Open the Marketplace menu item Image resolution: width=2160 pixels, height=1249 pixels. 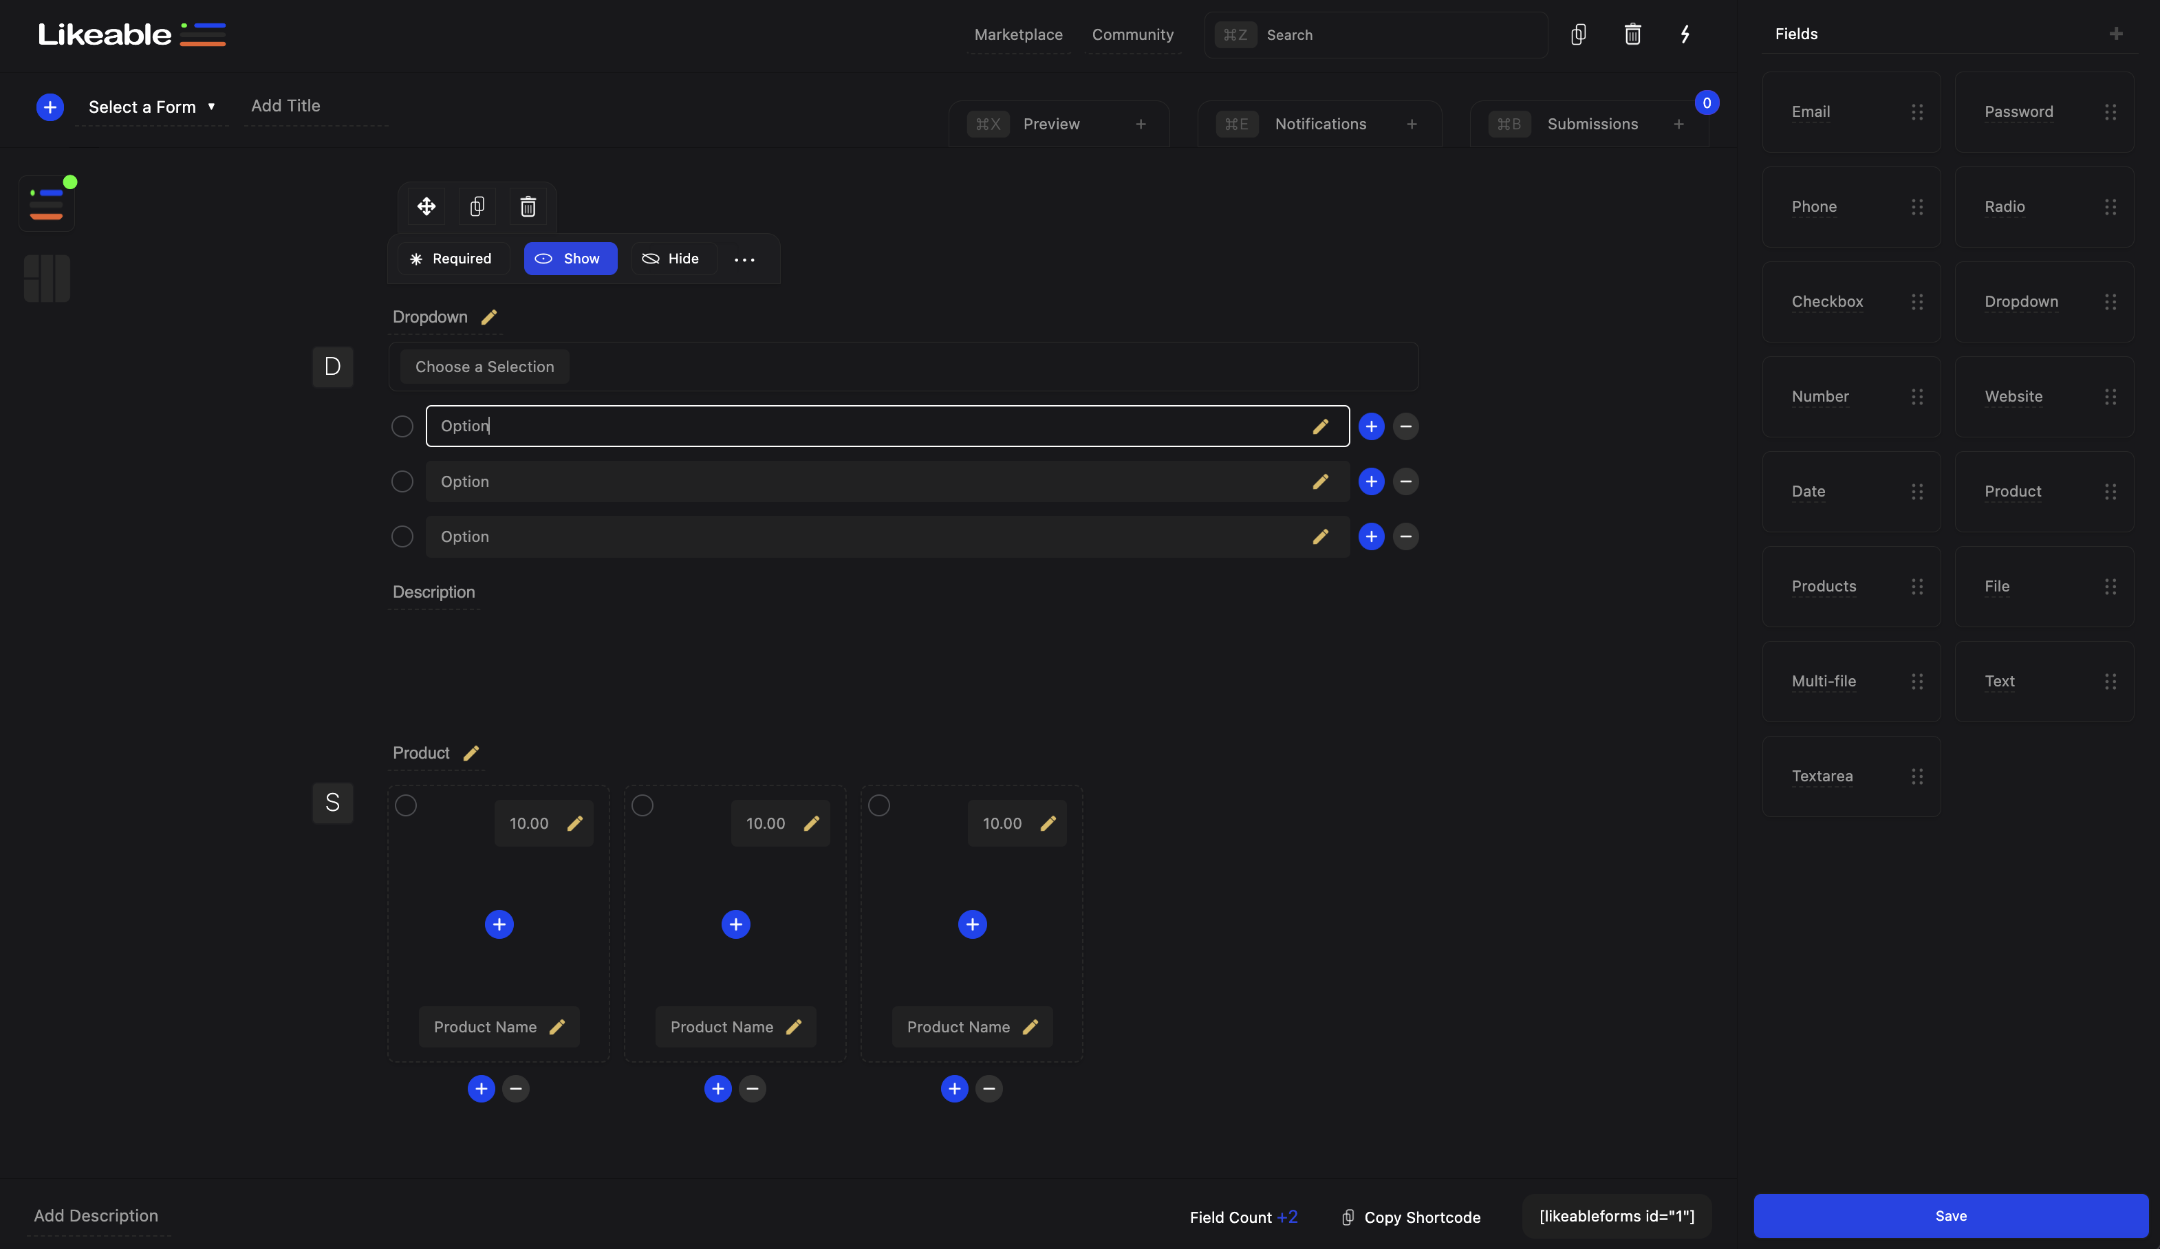[1018, 35]
